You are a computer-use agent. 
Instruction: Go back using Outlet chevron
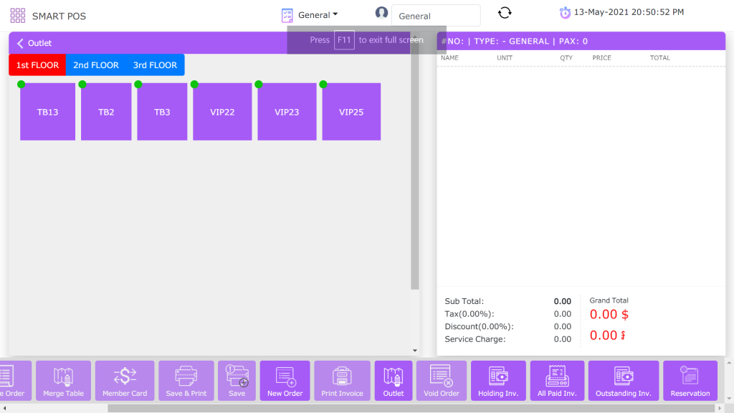21,43
